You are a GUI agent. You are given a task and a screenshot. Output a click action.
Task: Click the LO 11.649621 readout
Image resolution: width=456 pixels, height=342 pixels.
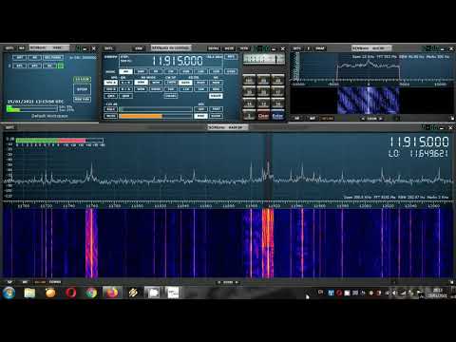click(419, 154)
